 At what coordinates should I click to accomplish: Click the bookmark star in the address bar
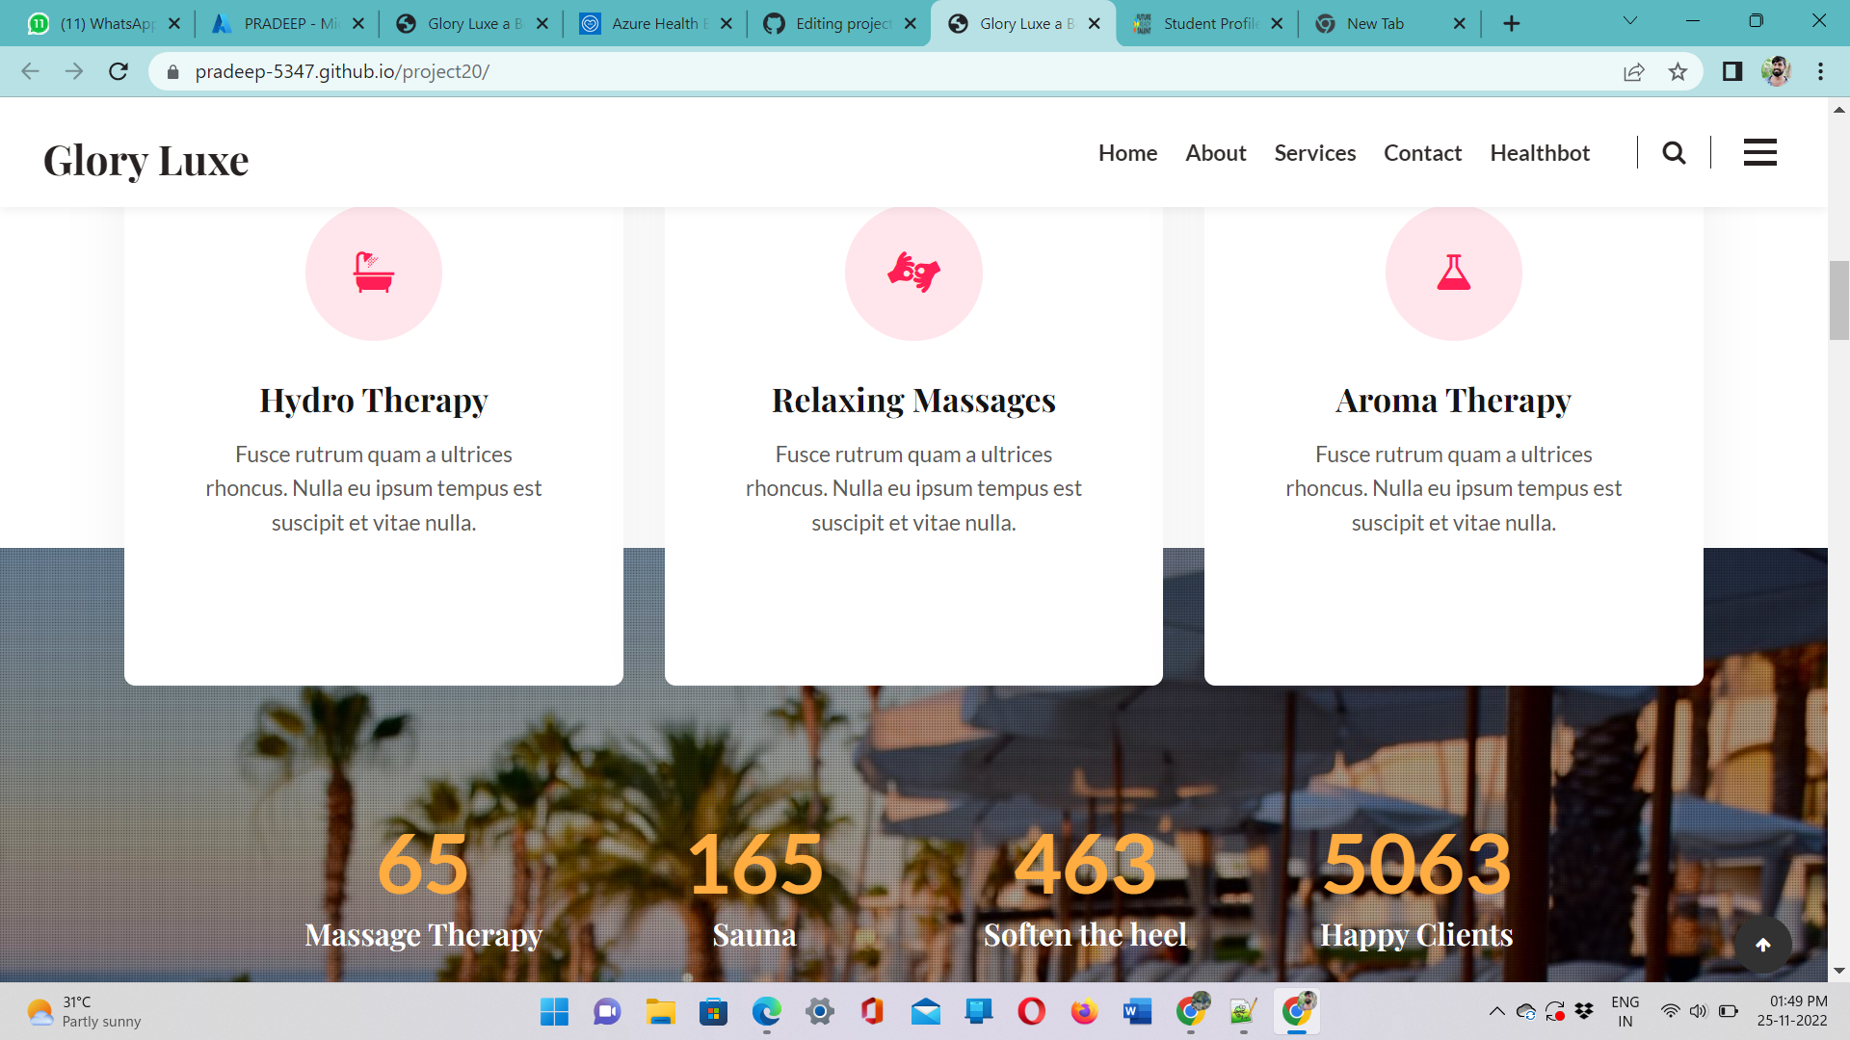point(1679,71)
